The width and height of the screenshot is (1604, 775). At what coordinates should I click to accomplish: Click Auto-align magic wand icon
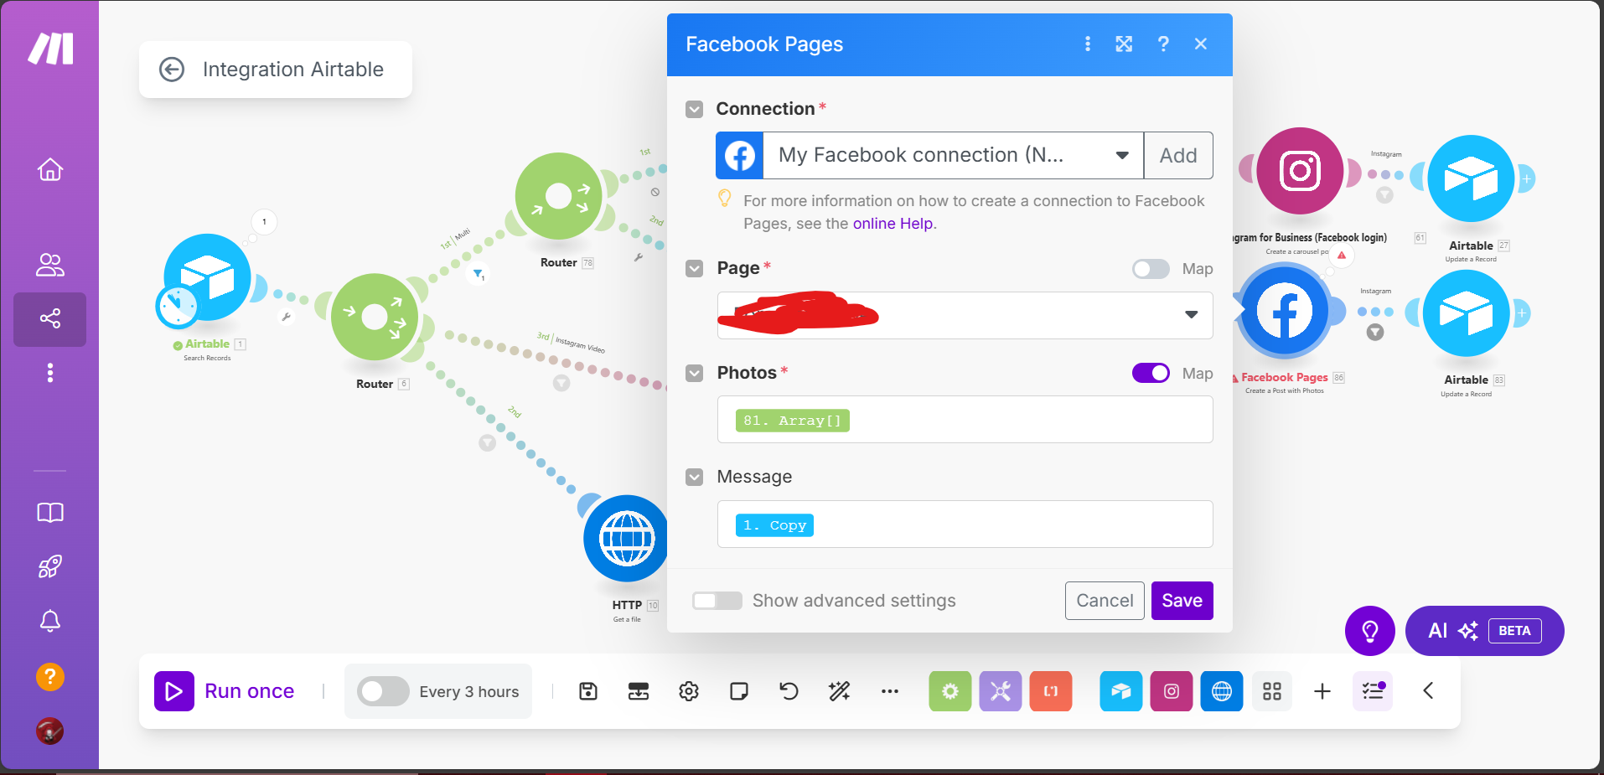pos(840,691)
